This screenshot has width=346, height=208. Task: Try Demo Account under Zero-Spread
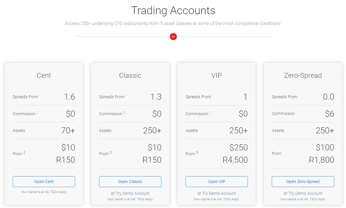point(305,193)
